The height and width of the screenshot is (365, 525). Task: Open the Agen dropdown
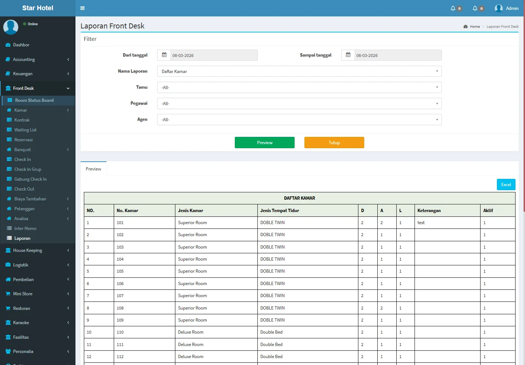coord(299,120)
